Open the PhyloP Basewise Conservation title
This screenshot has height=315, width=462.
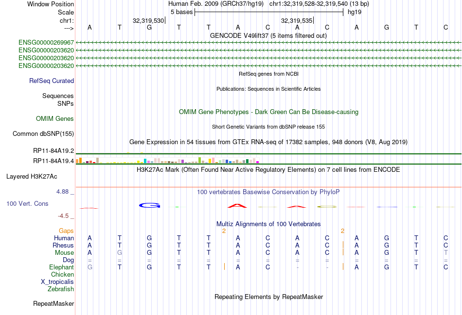coord(268,192)
